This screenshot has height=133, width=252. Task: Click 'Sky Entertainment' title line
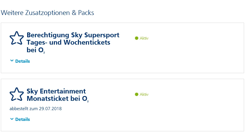pyautogui.click(x=56, y=91)
